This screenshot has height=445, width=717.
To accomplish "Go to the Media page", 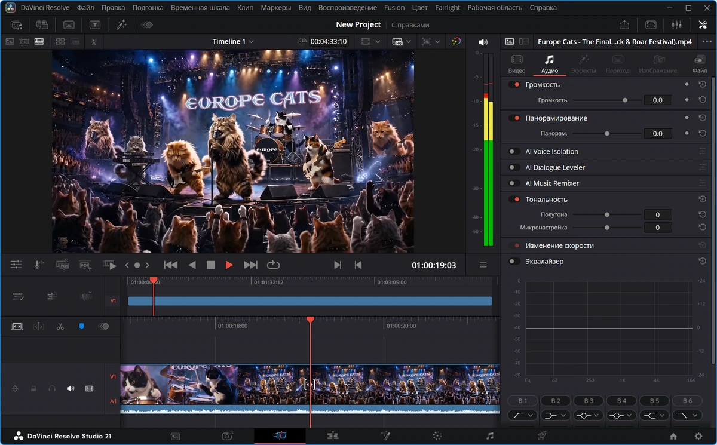I will click(176, 436).
